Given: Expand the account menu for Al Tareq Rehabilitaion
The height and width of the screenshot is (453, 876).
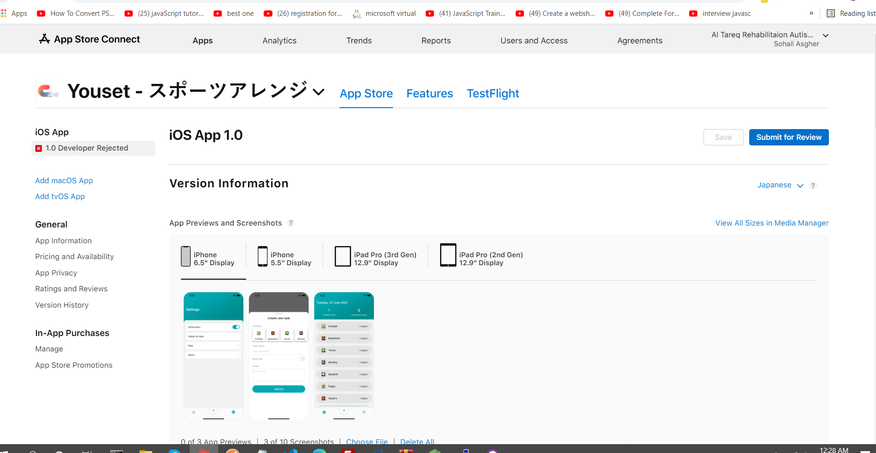Looking at the screenshot, I should (x=825, y=35).
